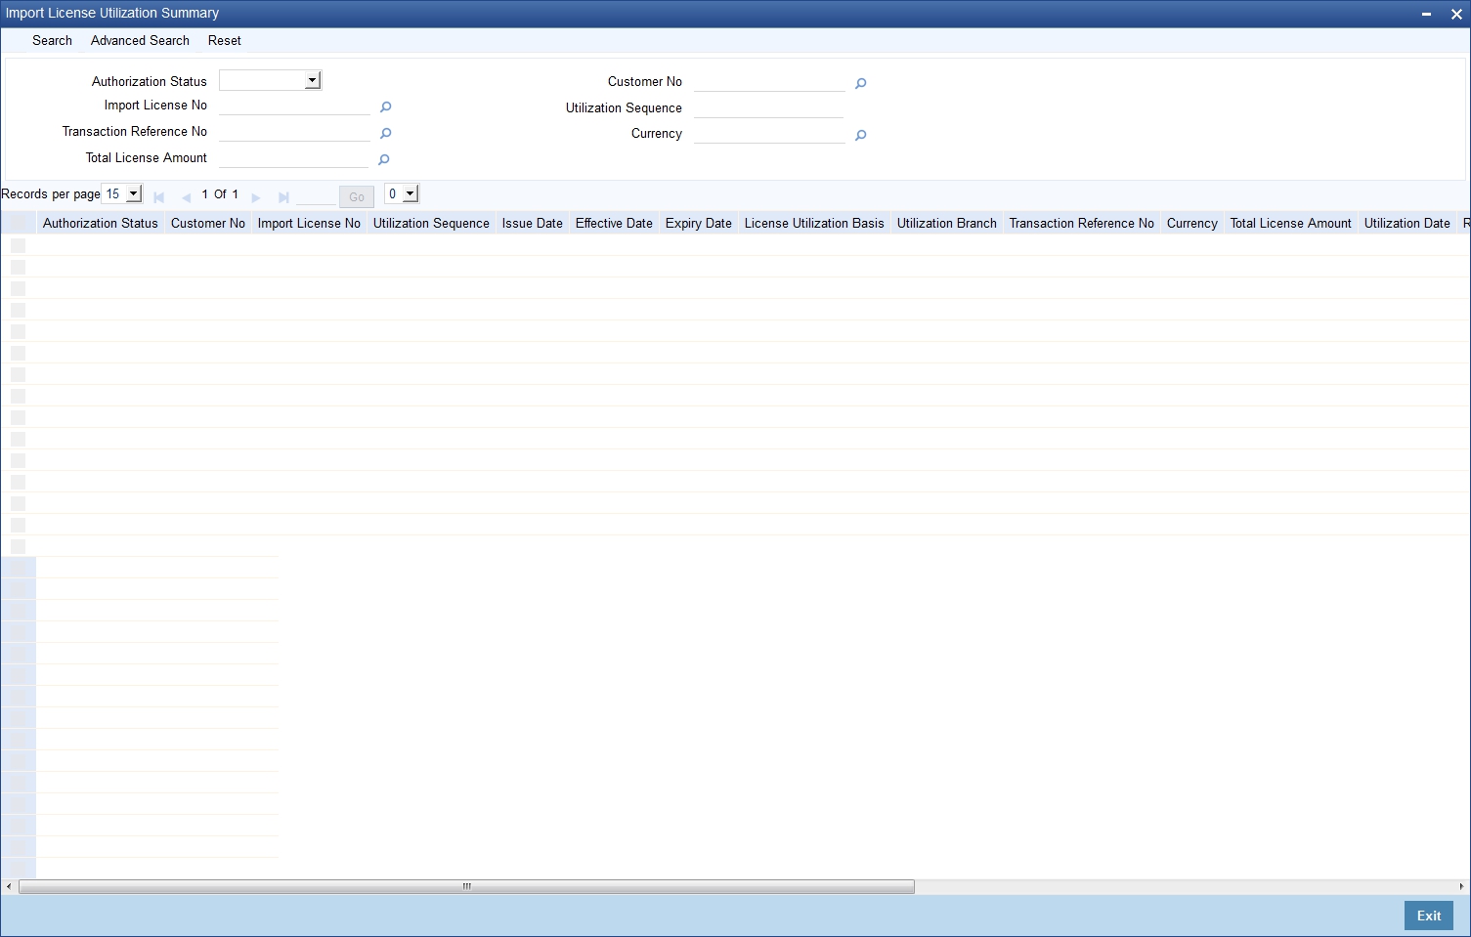The width and height of the screenshot is (1471, 937).
Task: Focus the Customer No input field
Action: [x=769, y=82]
